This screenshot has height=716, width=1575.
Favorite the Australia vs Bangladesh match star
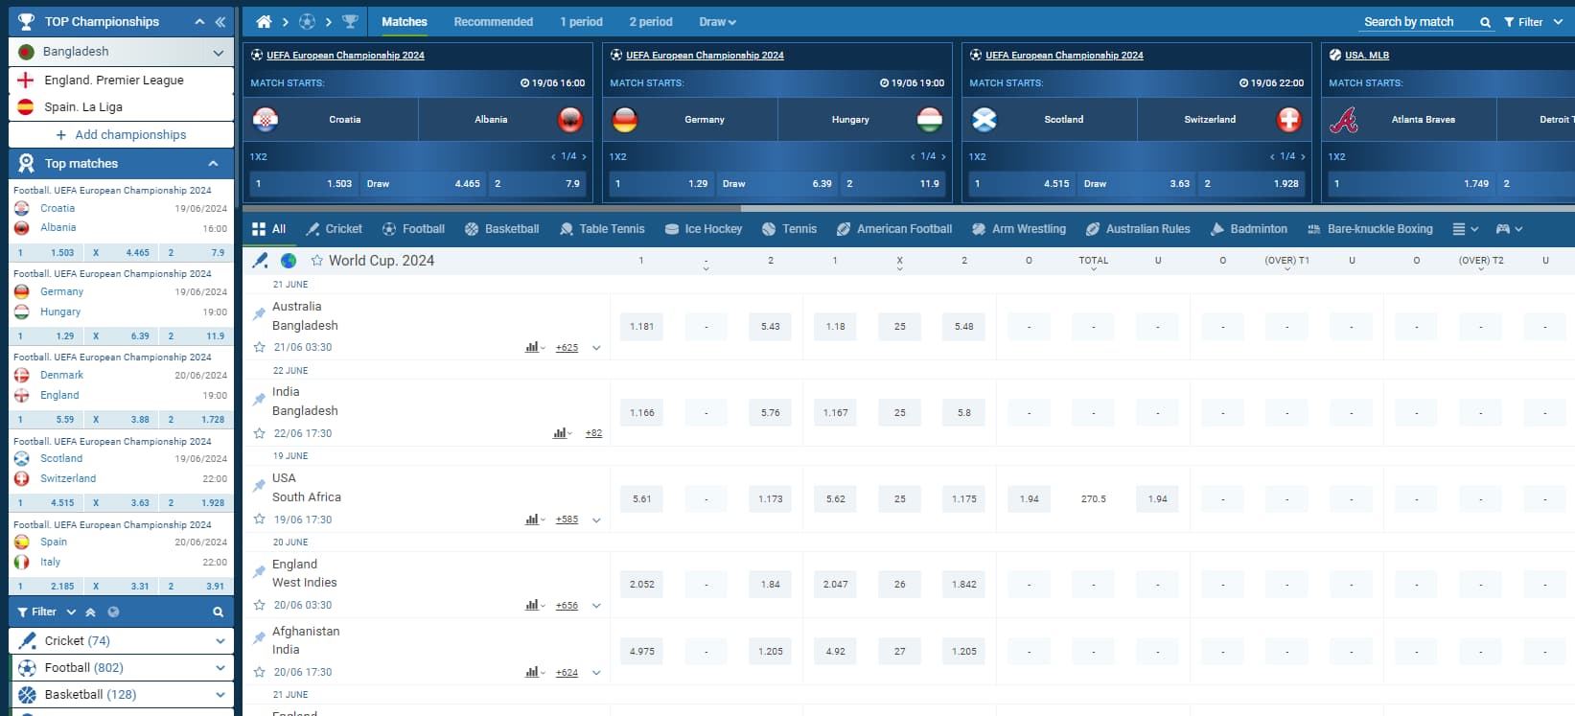click(259, 347)
